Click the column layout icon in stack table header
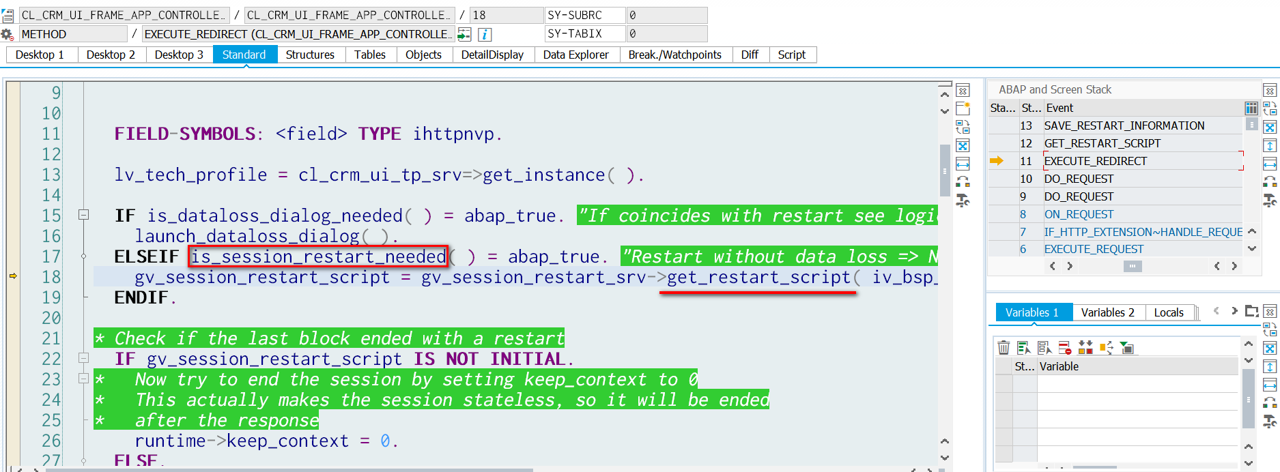 1251,108
